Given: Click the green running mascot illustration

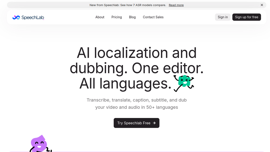Looking at the screenshot, I should click(184, 83).
